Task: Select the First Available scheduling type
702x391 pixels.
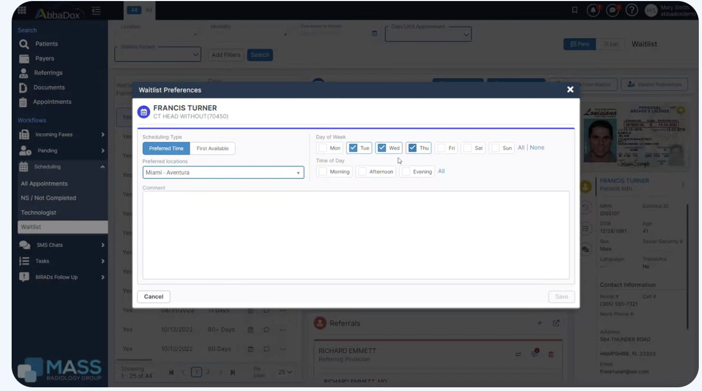Action: (213, 148)
